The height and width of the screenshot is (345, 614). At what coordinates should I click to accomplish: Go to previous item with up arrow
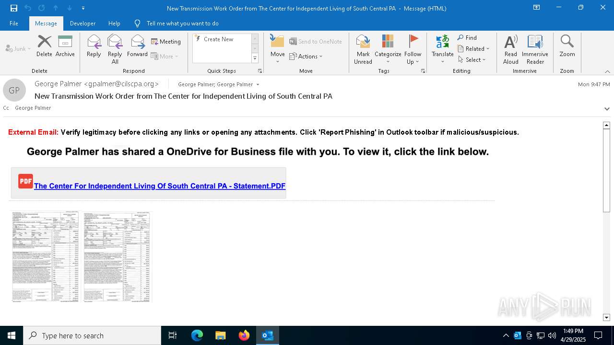coord(56,8)
